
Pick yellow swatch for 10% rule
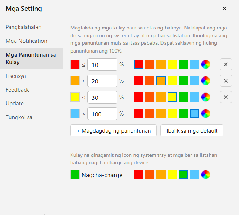pos(172,64)
